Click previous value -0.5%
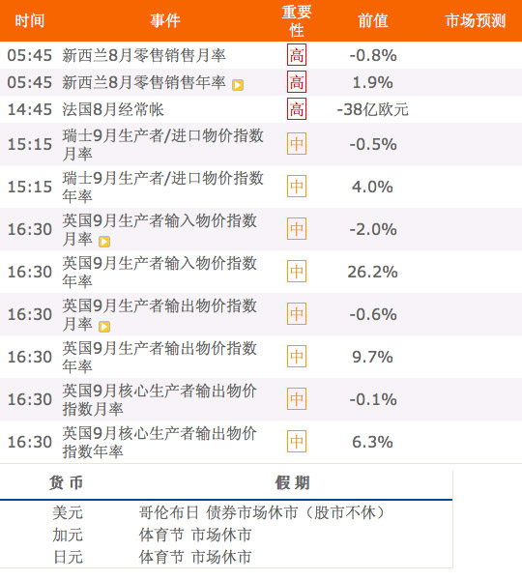Image resolution: width=522 pixels, height=580 pixels. pos(373,144)
